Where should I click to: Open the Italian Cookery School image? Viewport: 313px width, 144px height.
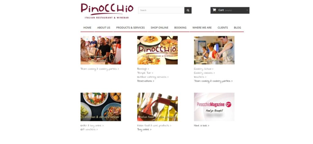(214, 50)
